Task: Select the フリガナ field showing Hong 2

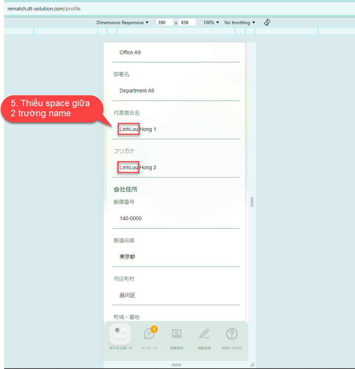Action: [x=138, y=167]
